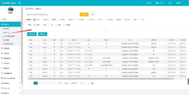Toggle the select-all checkbox in table header

point(37,40)
